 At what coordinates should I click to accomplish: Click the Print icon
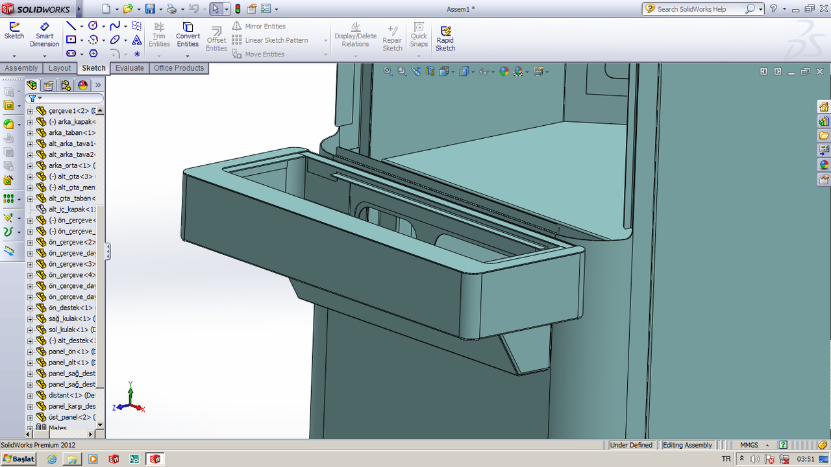171,9
